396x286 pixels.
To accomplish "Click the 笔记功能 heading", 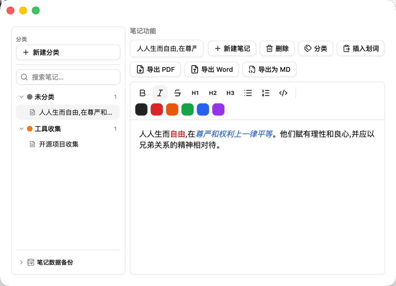I will click(x=143, y=31).
